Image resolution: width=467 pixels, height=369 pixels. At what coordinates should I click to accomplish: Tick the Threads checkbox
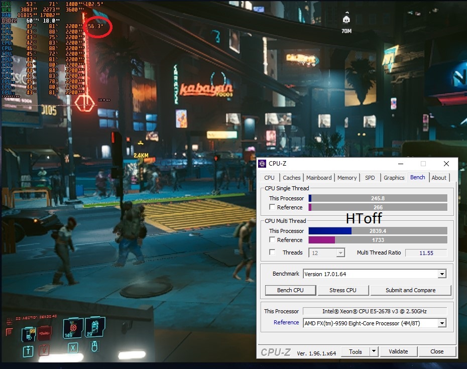click(x=272, y=253)
